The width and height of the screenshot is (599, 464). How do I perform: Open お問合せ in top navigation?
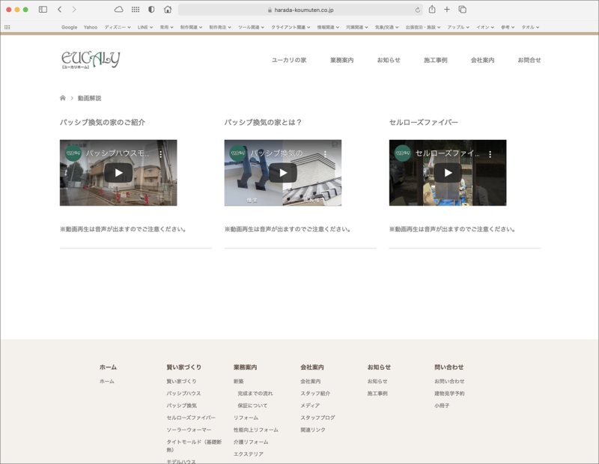pos(529,60)
